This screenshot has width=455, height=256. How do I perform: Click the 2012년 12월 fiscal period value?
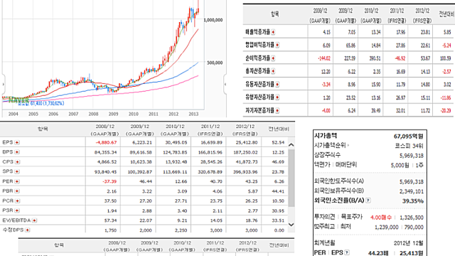(409, 243)
